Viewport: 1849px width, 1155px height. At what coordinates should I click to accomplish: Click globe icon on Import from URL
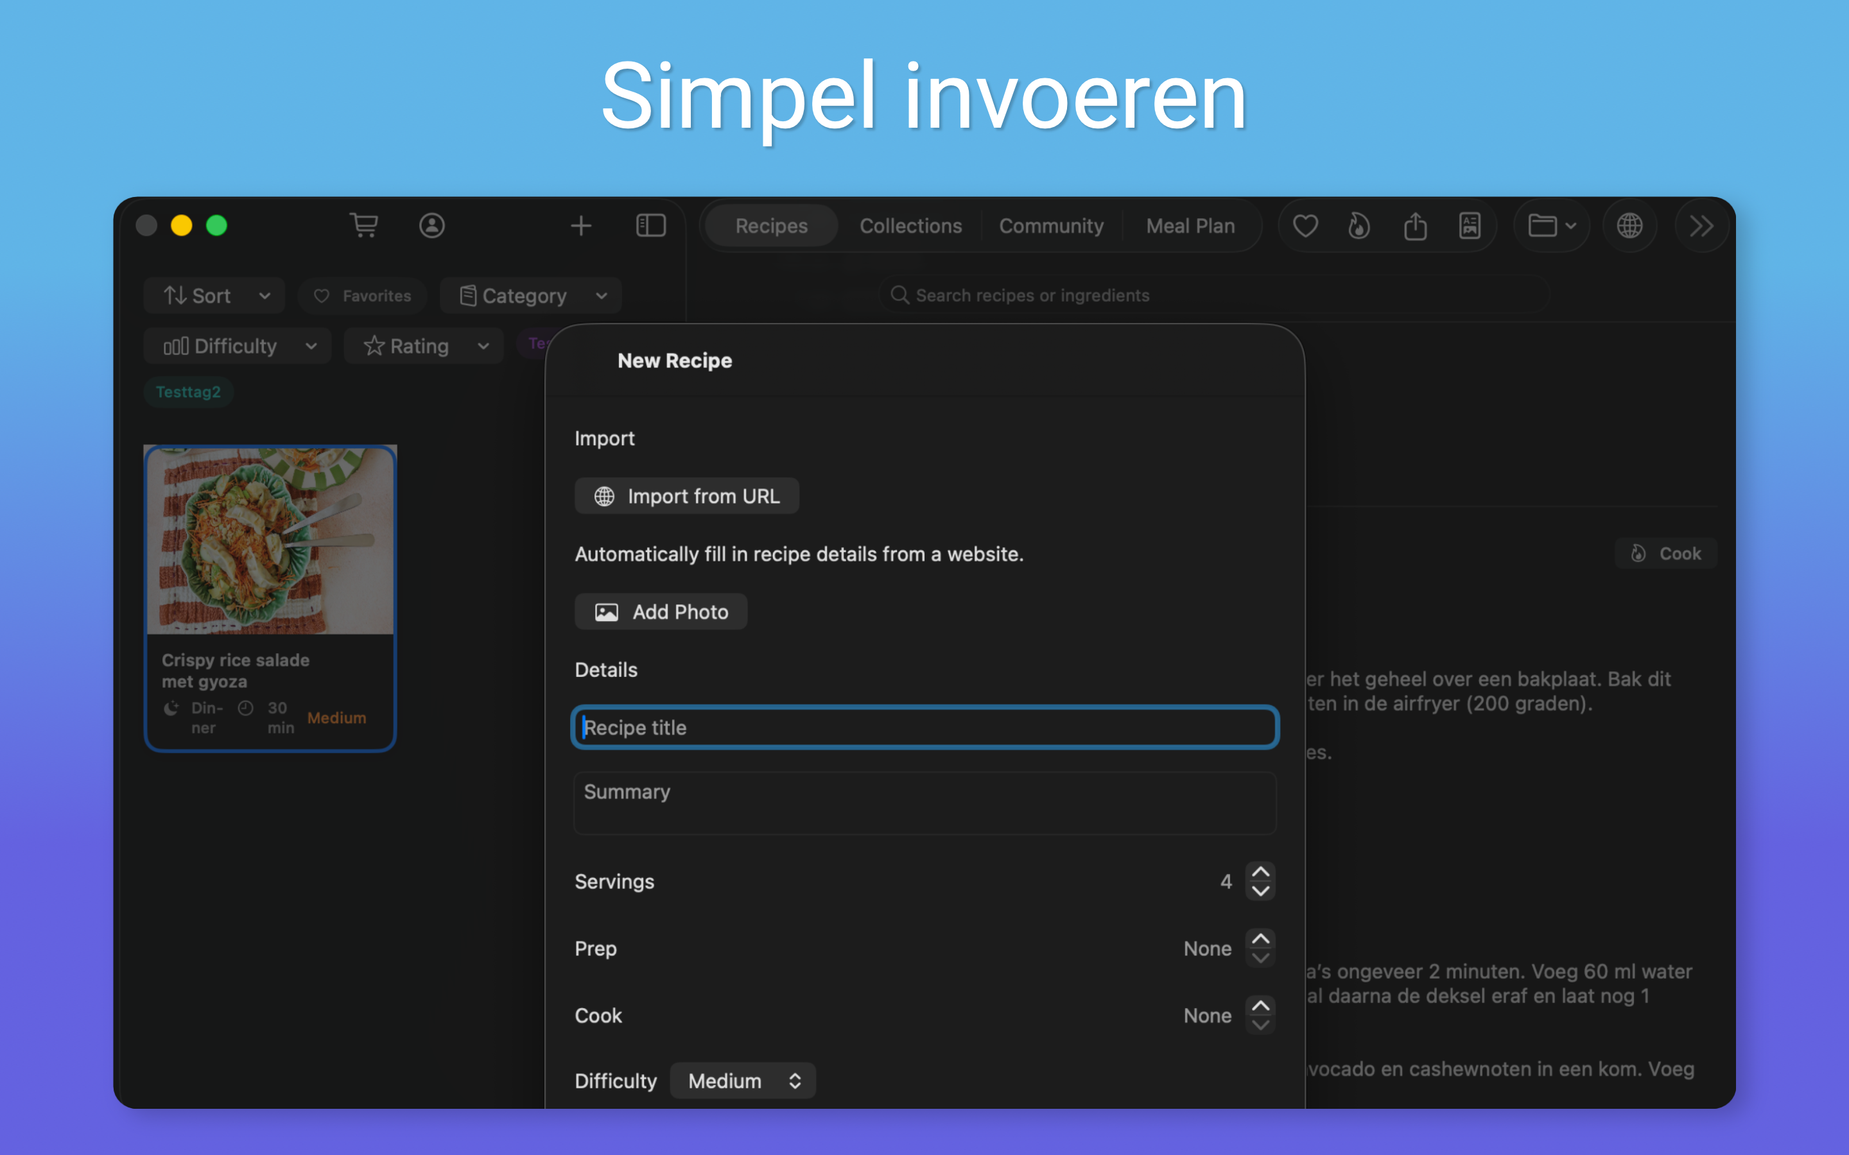coord(604,497)
